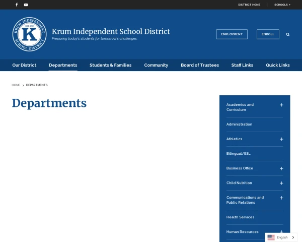The width and height of the screenshot is (302, 242).
Task: Open the district YouTube channel icon
Action: [x=26, y=5]
